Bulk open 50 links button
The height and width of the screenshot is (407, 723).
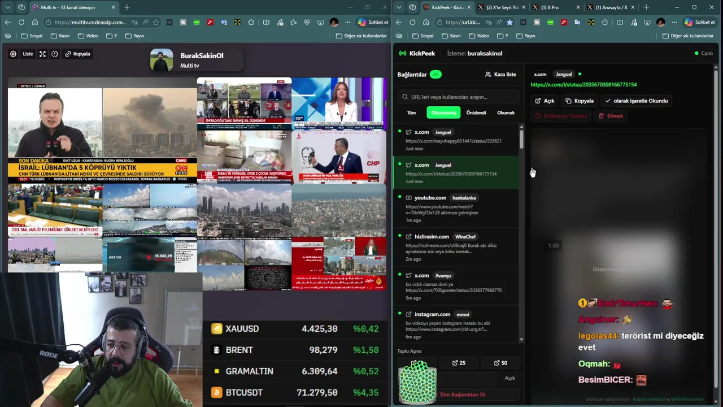pos(500,363)
